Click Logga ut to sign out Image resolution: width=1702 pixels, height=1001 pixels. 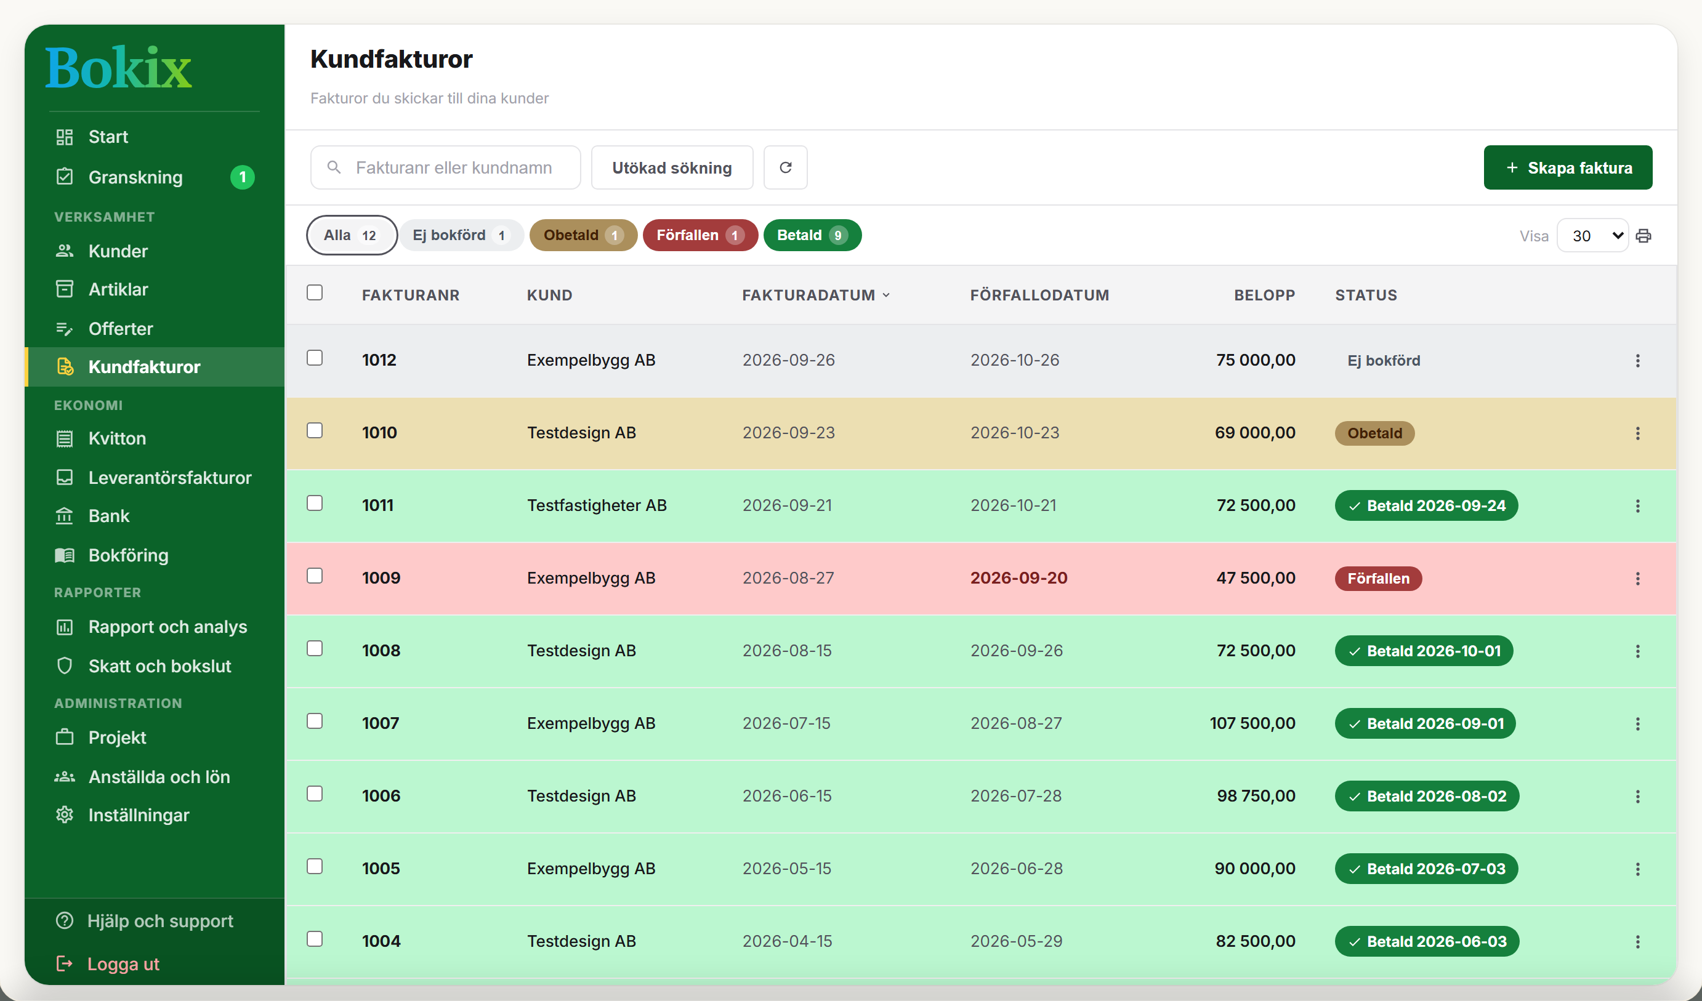108,964
